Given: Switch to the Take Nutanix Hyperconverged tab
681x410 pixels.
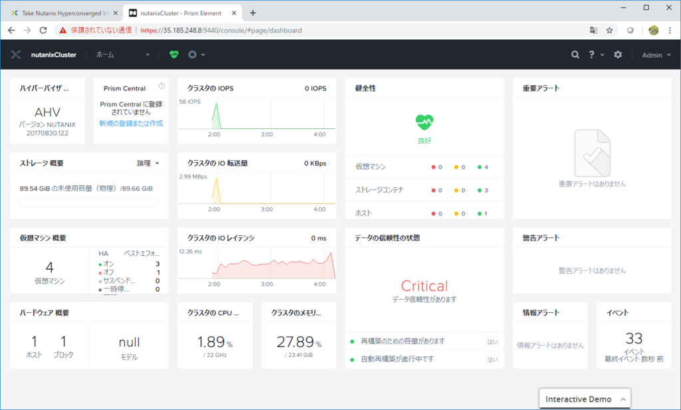Looking at the screenshot, I should coord(65,13).
